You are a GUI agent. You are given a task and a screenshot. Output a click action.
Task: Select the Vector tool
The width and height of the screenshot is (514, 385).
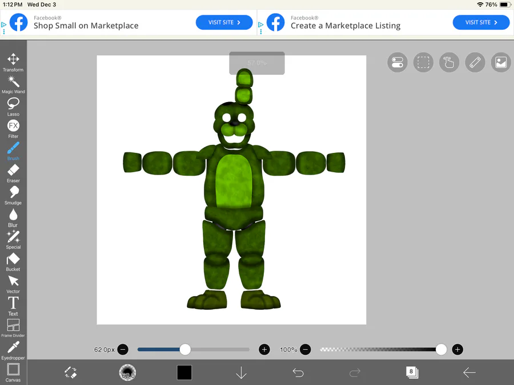point(13,284)
